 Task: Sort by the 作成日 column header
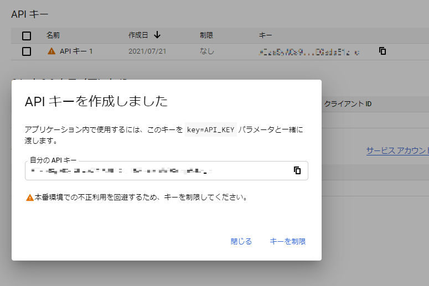[138, 35]
